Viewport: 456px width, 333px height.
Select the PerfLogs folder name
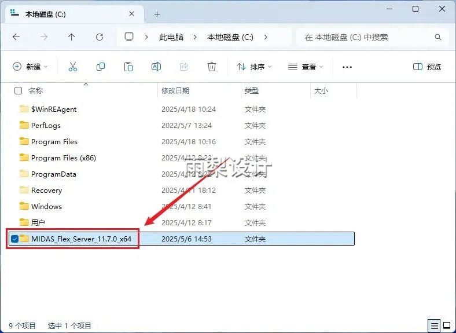(x=46, y=126)
